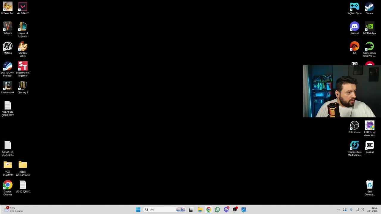
Task: Select the OBS Studio desktop shortcut
Action: pyautogui.click(x=355, y=127)
